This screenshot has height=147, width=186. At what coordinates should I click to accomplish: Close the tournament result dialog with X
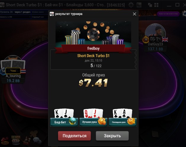point(134,14)
